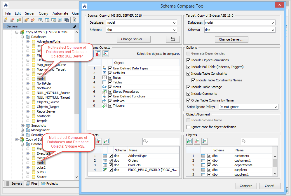Click Invert Selection icon in Schema Objects
291x196 pixels.
coord(106,54)
